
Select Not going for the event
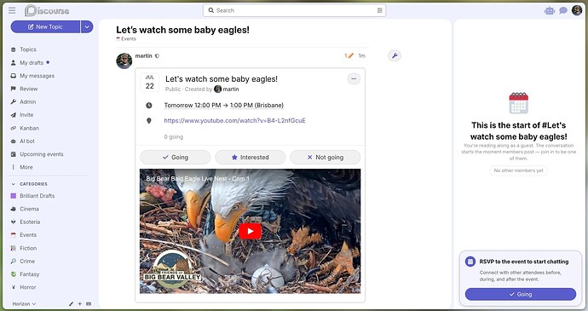click(326, 157)
